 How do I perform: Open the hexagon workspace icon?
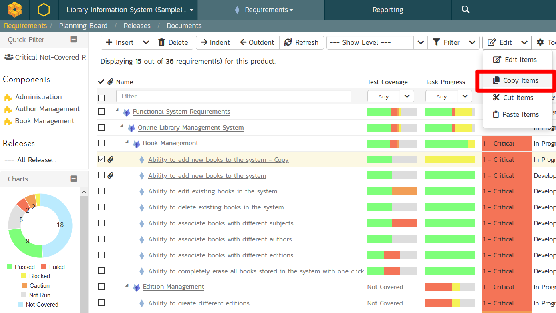pyautogui.click(x=44, y=10)
